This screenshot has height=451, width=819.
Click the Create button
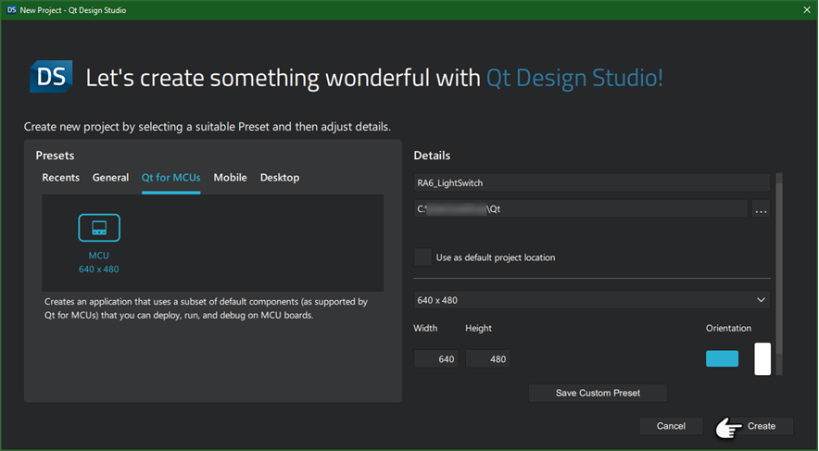[762, 426]
